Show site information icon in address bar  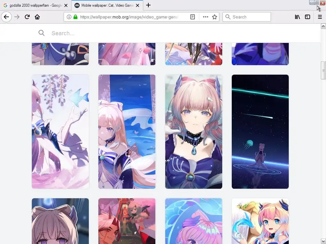69,17
